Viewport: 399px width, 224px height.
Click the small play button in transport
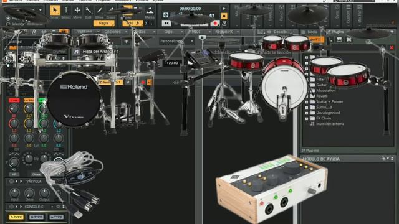pyautogui.click(x=224, y=9)
